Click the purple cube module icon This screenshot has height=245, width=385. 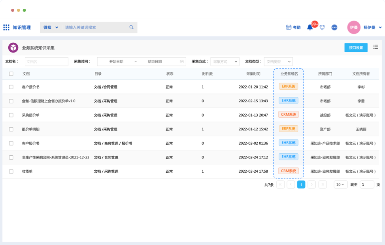point(13,48)
